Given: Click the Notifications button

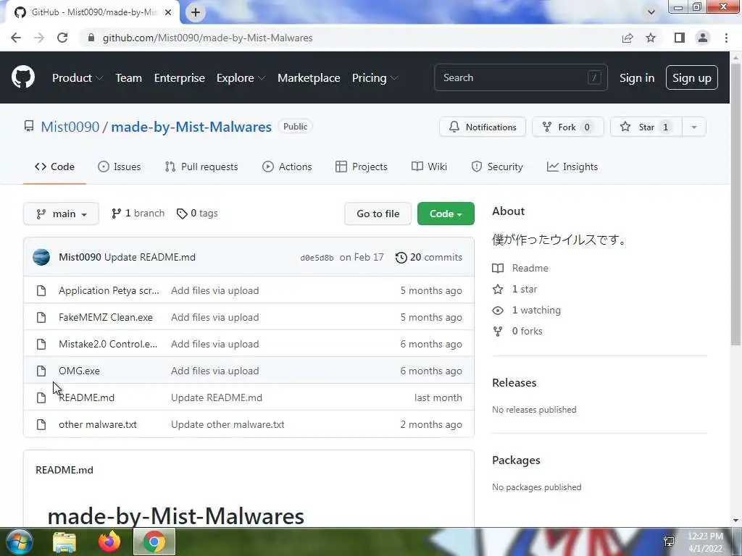Looking at the screenshot, I should pos(482,127).
